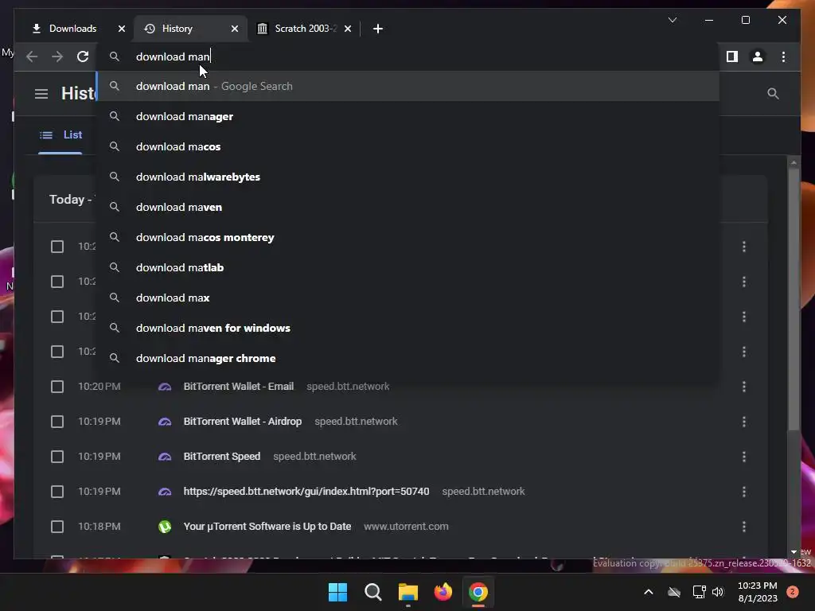815x611 pixels.
Task: Close the Scratch 2003 tab
Action: click(x=348, y=29)
